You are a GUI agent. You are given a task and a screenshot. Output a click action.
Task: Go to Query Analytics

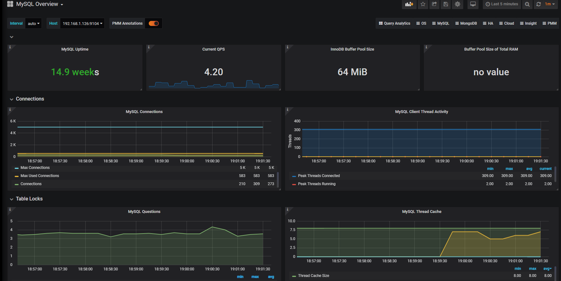394,23
